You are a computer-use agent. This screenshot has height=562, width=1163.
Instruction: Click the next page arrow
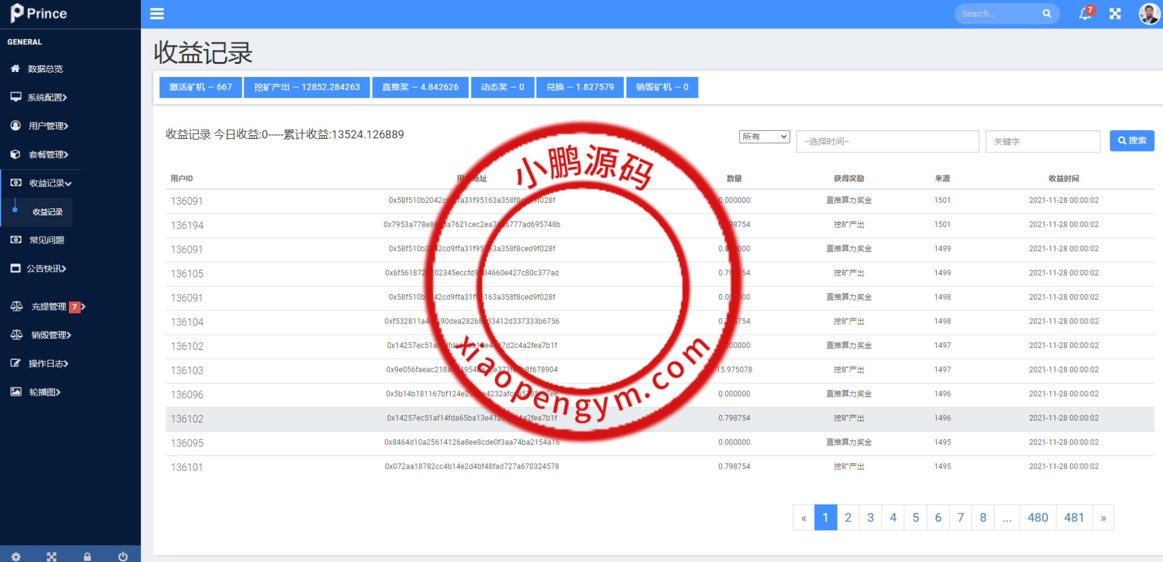click(1103, 518)
